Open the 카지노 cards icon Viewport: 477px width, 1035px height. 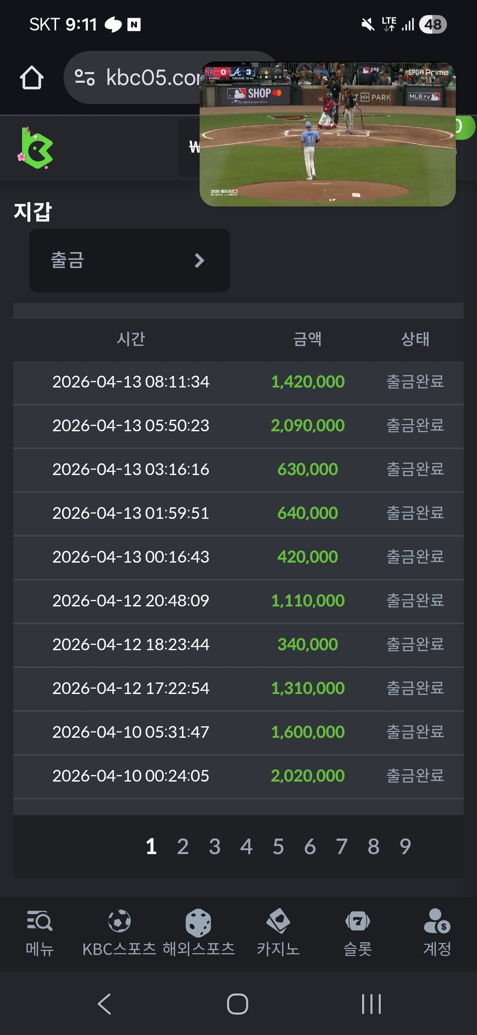(278, 922)
